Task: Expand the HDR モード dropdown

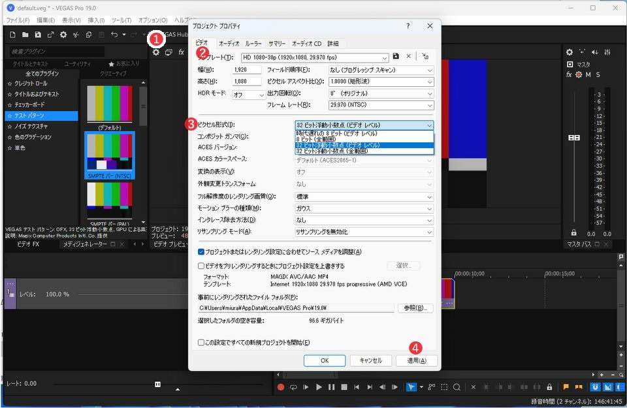Action: pos(249,95)
